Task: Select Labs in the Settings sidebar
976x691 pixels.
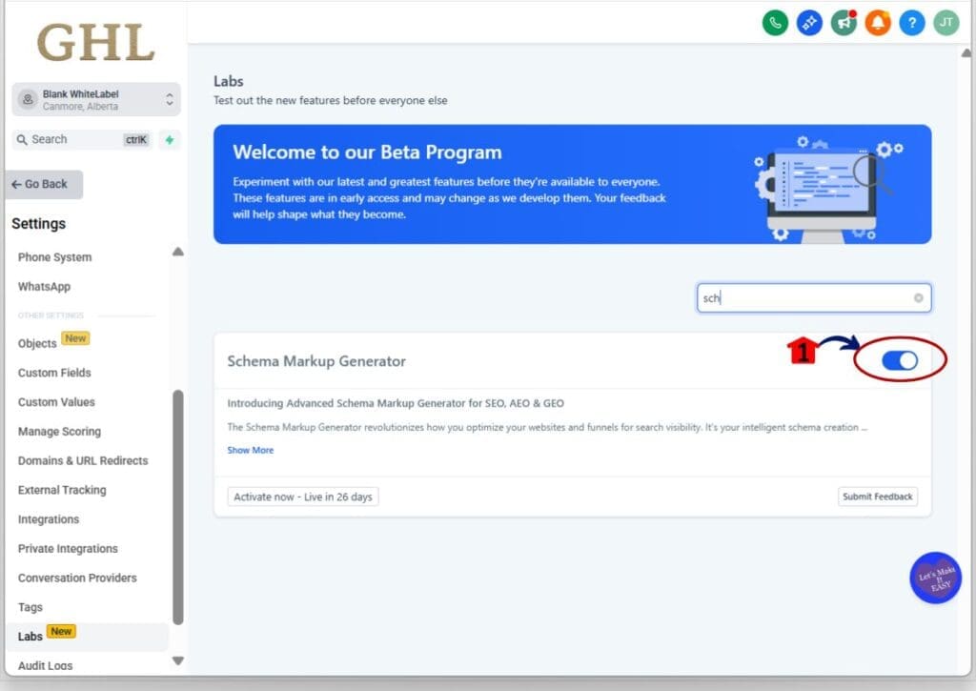Action: pyautogui.click(x=30, y=635)
